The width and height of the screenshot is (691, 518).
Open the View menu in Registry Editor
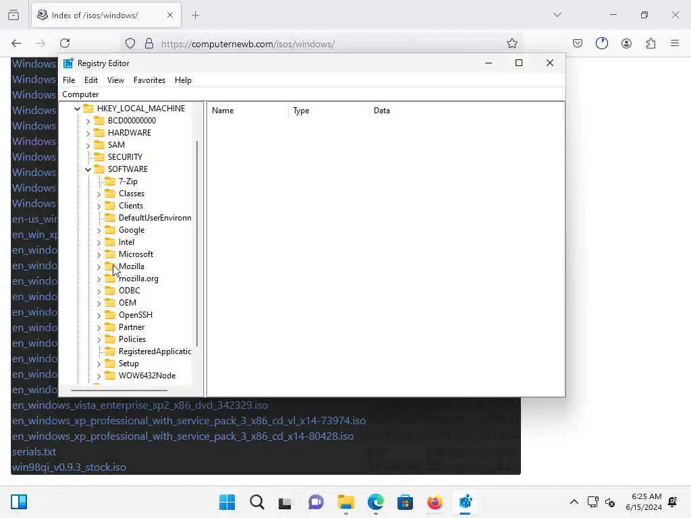pyautogui.click(x=115, y=80)
